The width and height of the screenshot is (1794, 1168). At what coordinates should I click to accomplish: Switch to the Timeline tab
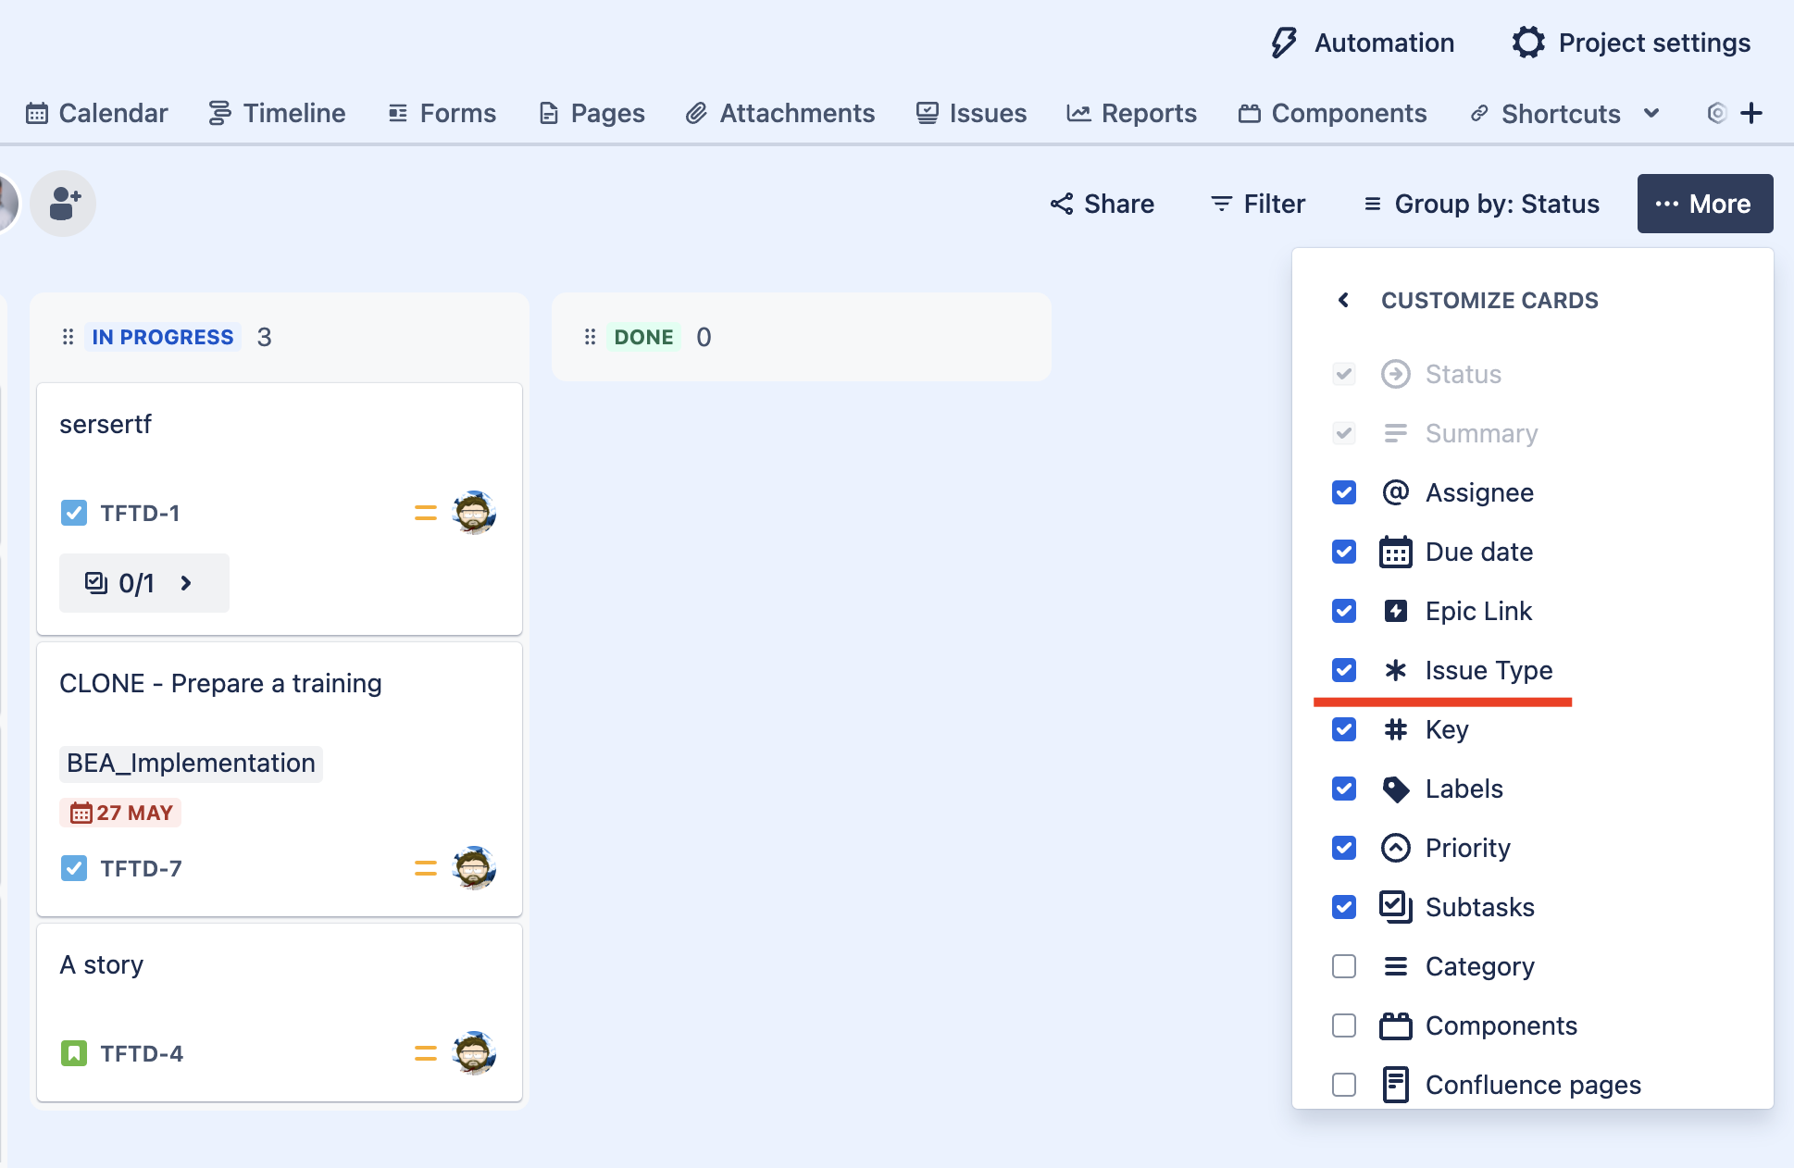pos(276,112)
